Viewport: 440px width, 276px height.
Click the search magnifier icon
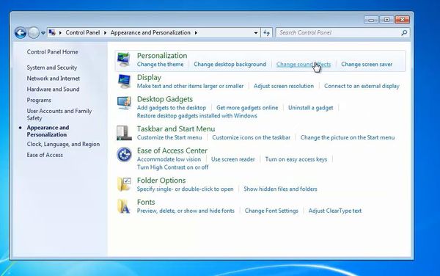pos(404,33)
